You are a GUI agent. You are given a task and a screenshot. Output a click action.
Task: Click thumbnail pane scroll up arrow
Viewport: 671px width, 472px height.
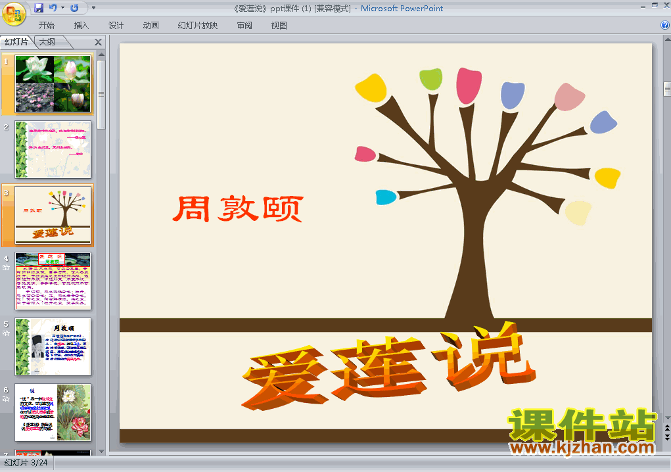pos(101,55)
